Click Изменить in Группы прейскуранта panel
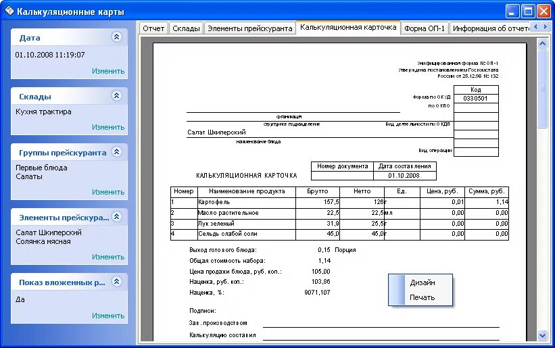The height and width of the screenshot is (348, 555). tap(108, 192)
